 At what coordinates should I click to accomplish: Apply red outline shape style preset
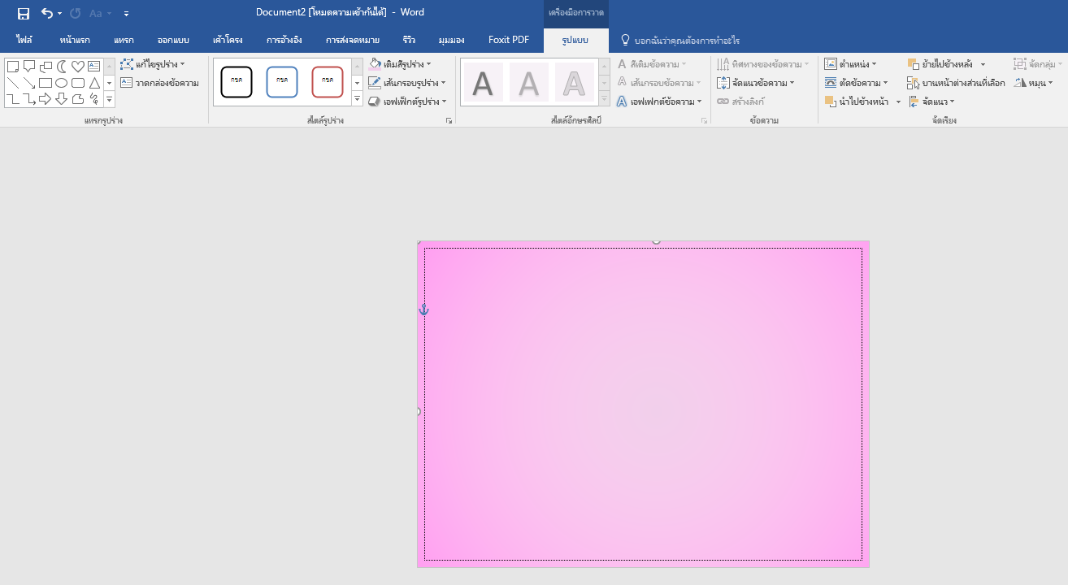pyautogui.click(x=328, y=81)
